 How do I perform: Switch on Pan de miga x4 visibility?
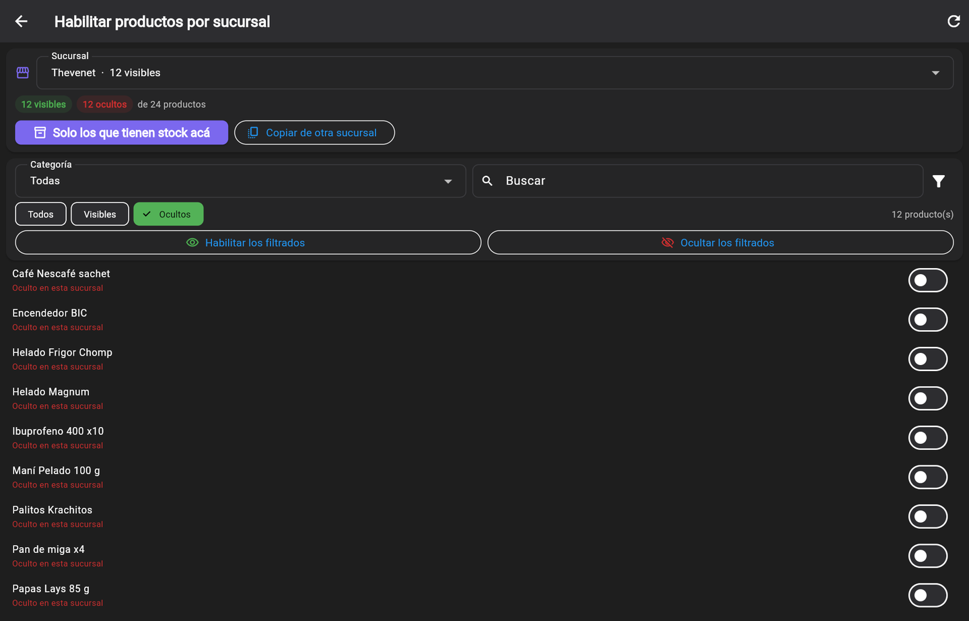(928, 556)
